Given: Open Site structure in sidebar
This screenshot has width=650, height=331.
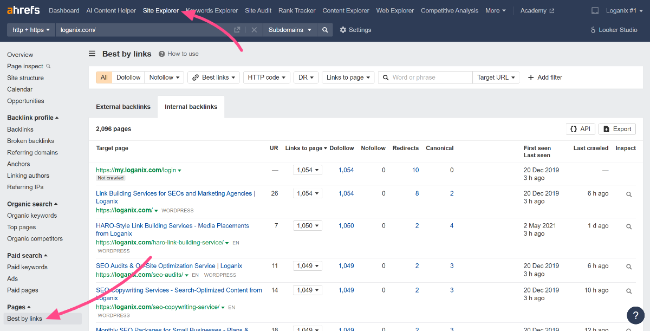Looking at the screenshot, I should 25,78.
